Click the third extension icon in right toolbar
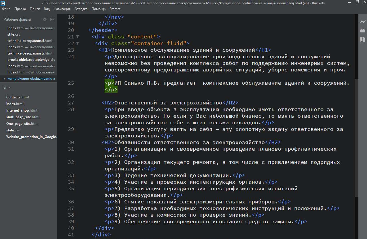 pos(363,39)
